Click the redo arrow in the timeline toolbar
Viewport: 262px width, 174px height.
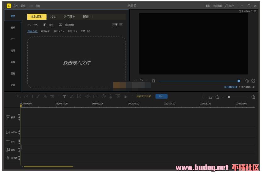26,96
